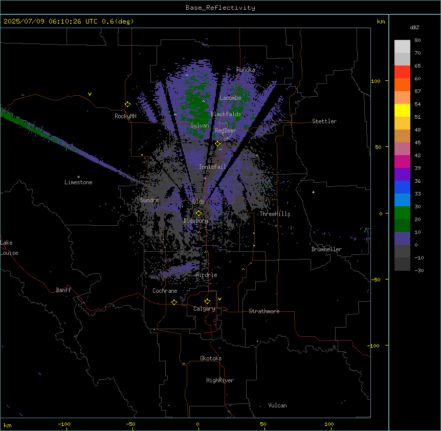Select the Sundre label

pyautogui.click(x=149, y=200)
